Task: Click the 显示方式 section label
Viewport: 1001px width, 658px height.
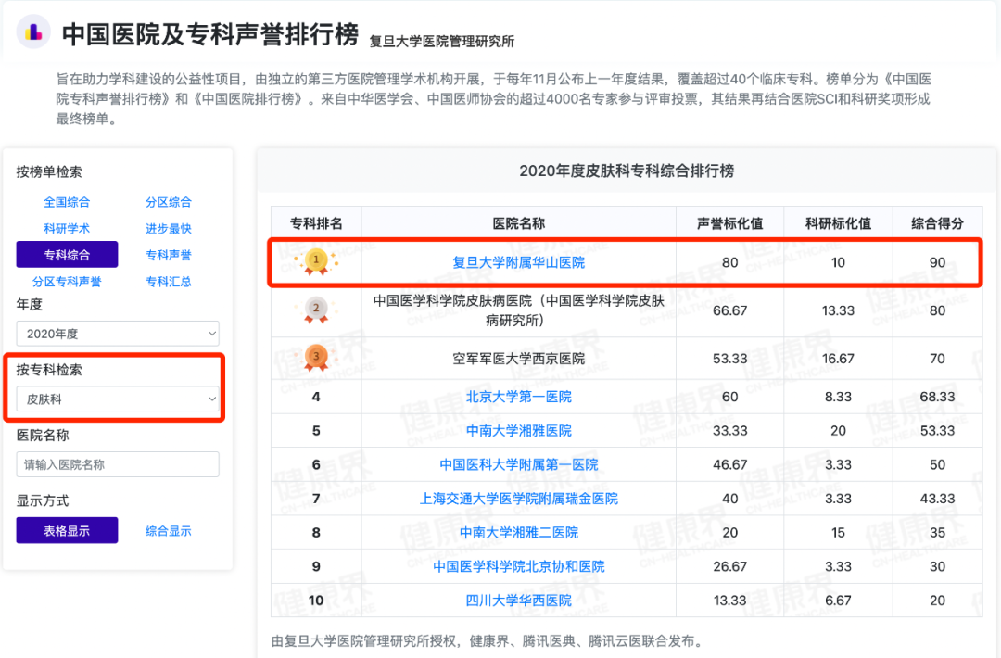Action: tap(42, 500)
